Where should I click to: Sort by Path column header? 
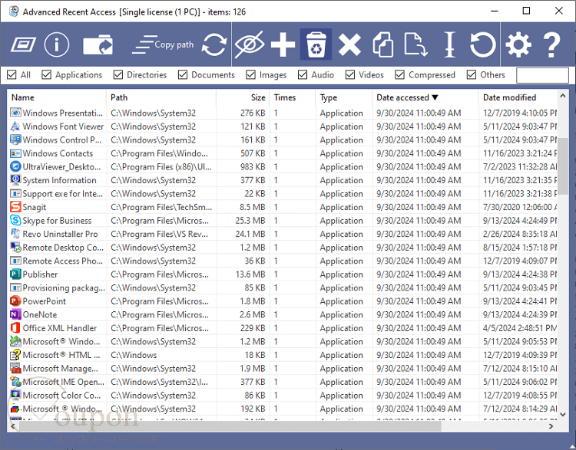[x=161, y=97]
